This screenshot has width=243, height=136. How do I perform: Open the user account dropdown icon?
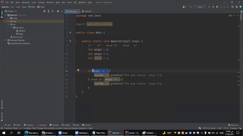pyautogui.click(x=184, y=7)
